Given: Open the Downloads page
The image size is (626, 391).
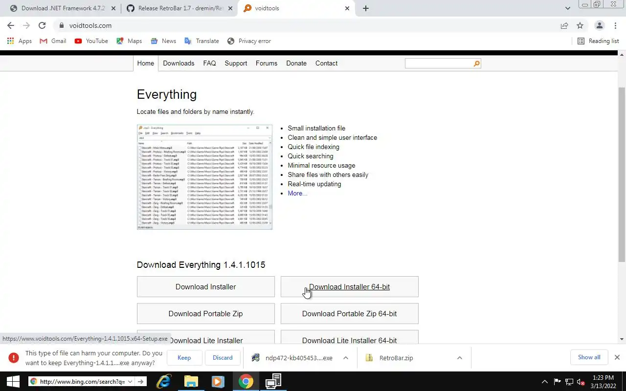Looking at the screenshot, I should pos(179,63).
